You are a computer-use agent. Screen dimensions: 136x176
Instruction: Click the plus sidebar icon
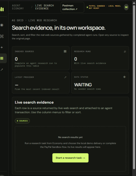(2, 47)
